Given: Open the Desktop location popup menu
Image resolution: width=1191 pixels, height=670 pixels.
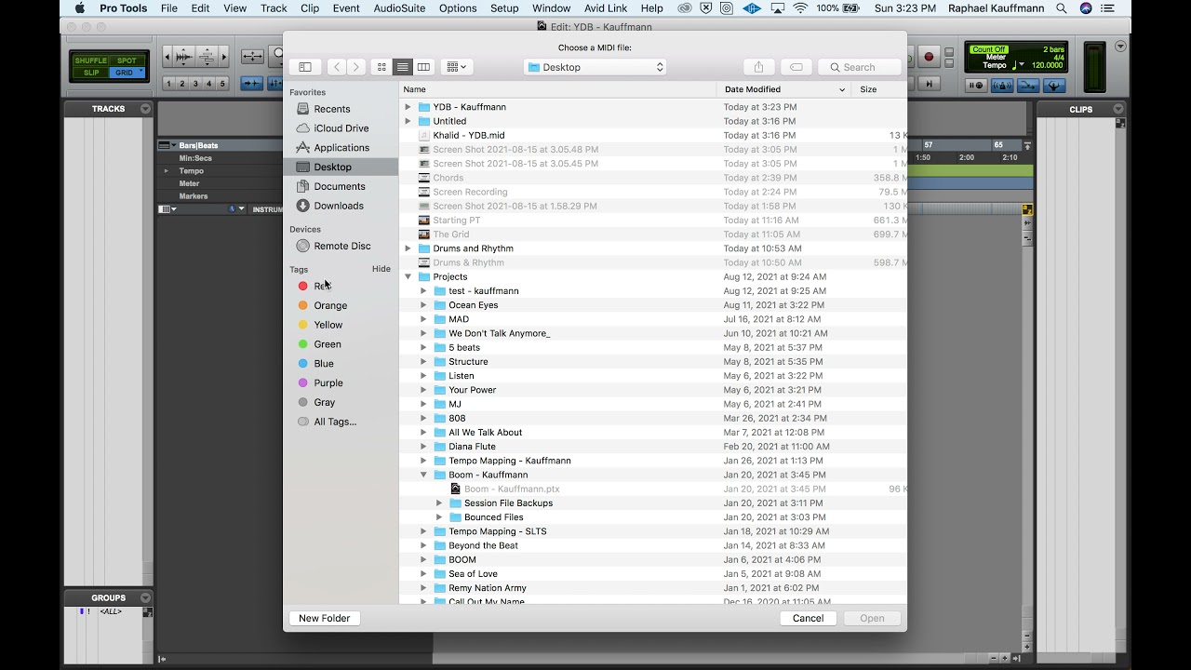Looking at the screenshot, I should (595, 67).
